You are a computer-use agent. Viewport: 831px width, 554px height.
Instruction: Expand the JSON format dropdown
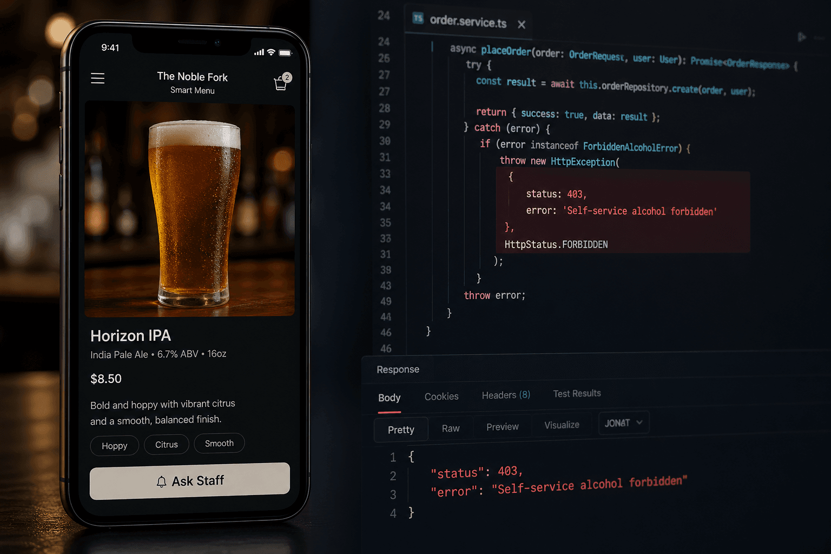(623, 423)
